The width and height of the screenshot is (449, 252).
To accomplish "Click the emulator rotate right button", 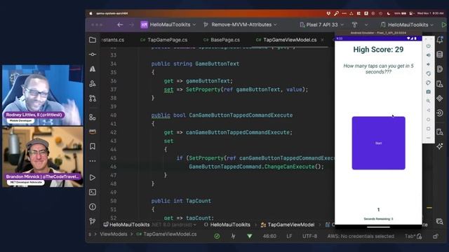I will [429, 83].
